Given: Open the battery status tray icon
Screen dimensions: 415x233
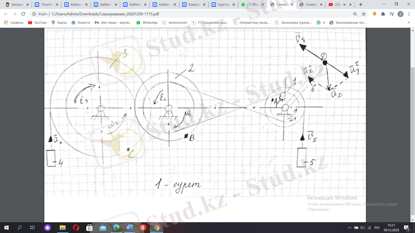Looking at the screenshot, I should [x=356, y=228].
